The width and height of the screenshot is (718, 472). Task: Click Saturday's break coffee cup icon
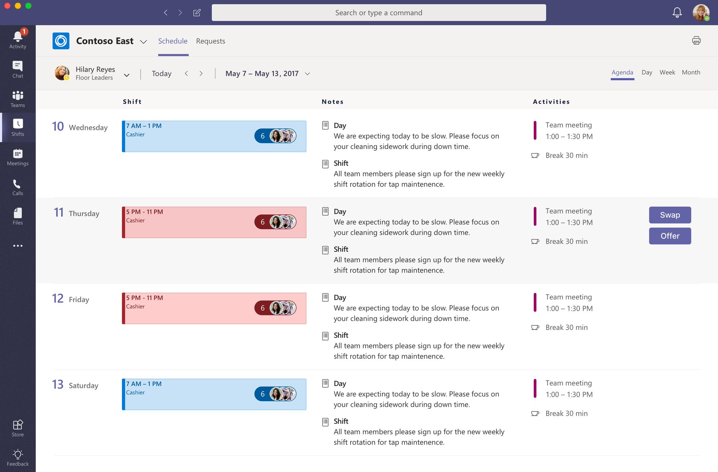pyautogui.click(x=535, y=414)
